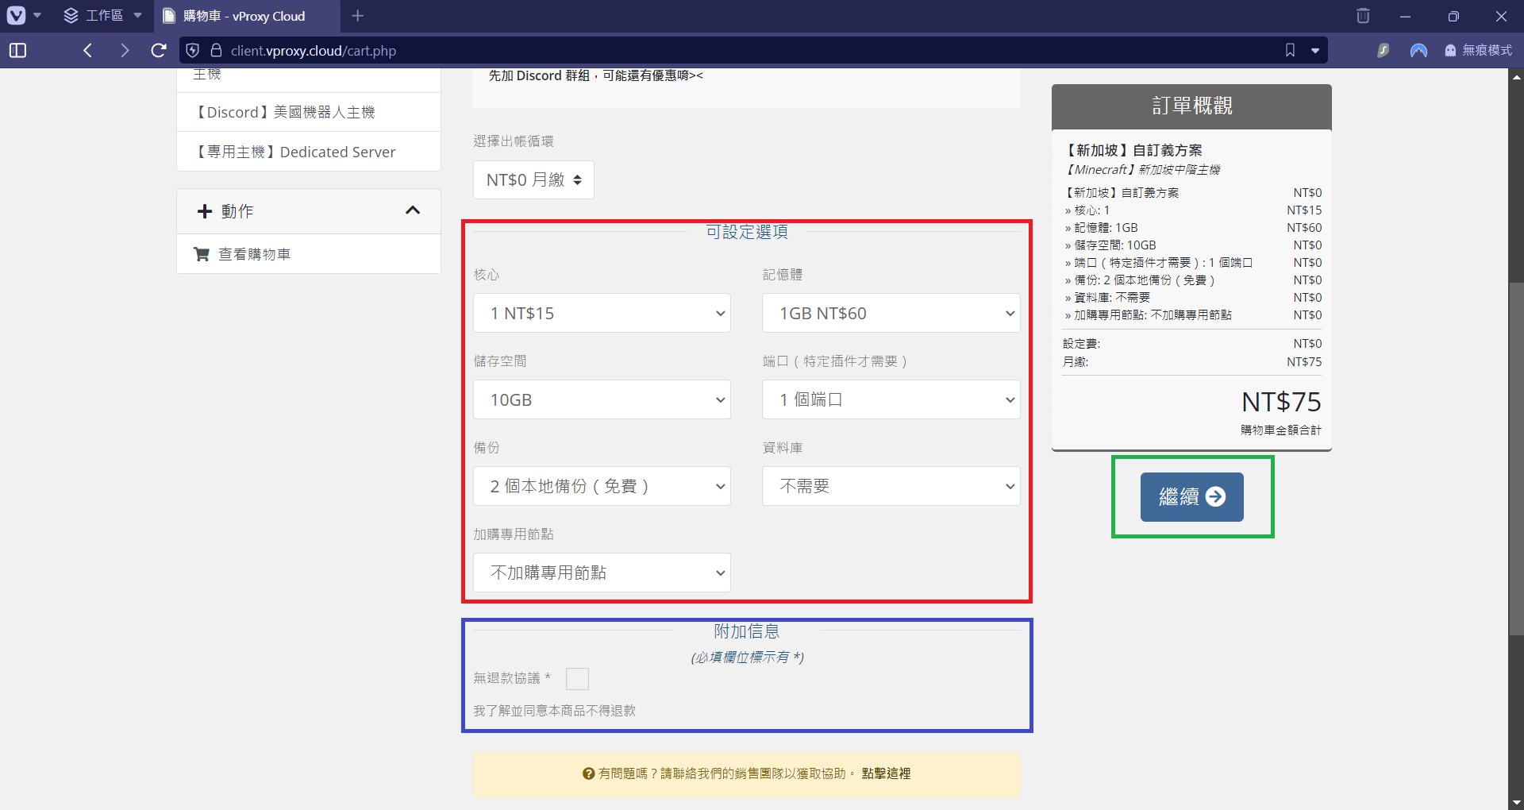1524x810 pixels.
Task: Bookmark this page using the bookmark icon
Action: (x=1290, y=51)
